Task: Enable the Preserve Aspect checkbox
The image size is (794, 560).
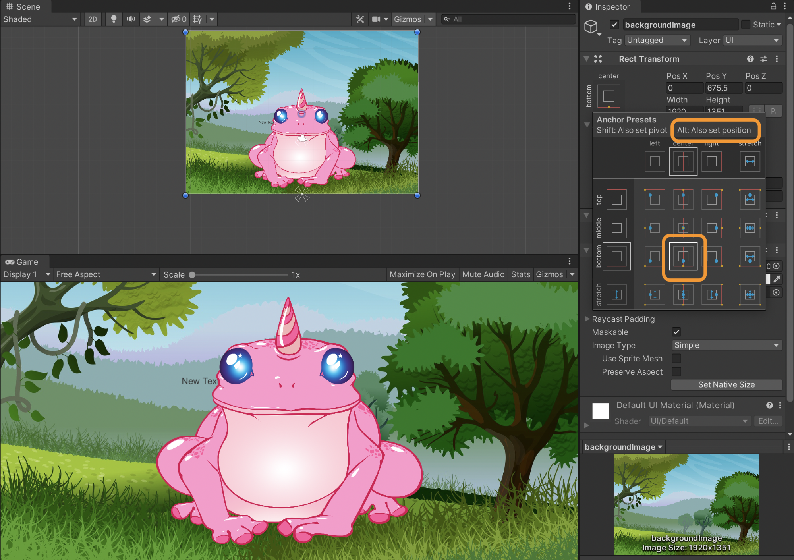Action: pyautogui.click(x=676, y=371)
